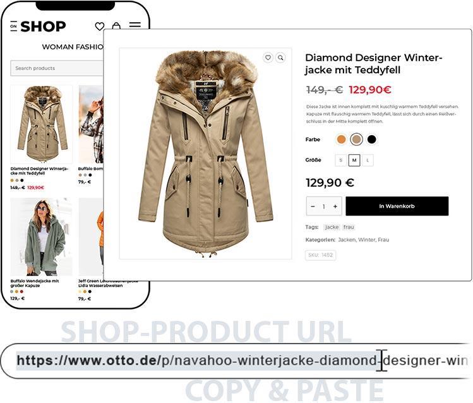The width and height of the screenshot is (473, 403).
Task: Open the shopping bag icon in header
Action: [x=116, y=26]
